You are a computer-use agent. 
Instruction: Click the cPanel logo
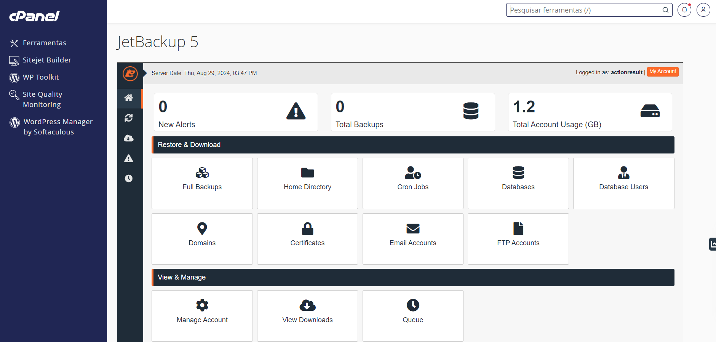34,16
